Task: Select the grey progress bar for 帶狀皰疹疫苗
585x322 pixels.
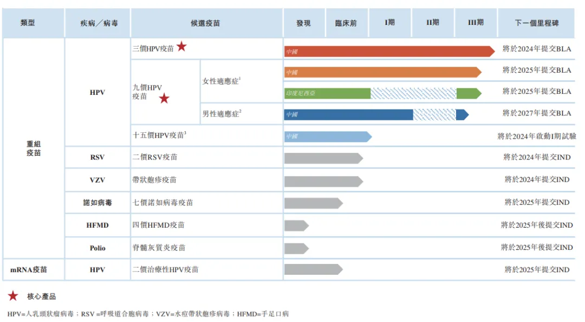Action: point(323,182)
